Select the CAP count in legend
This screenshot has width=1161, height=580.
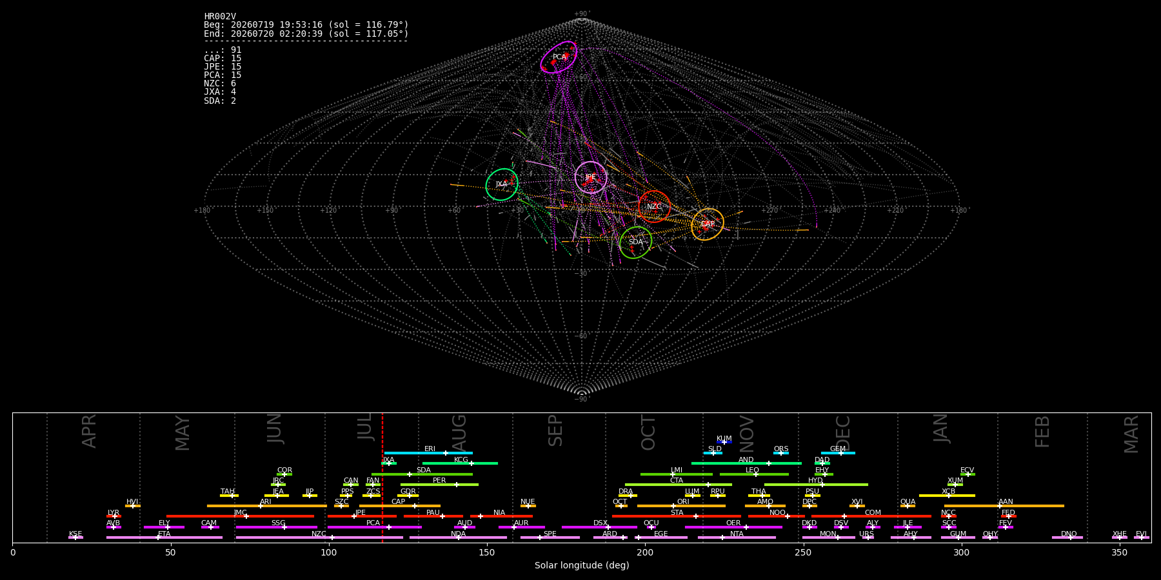tap(223, 59)
